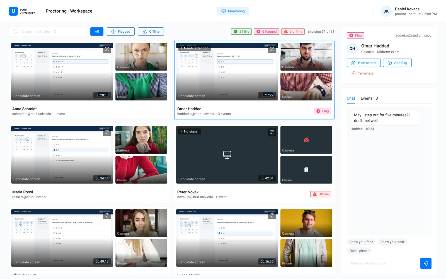
Task: Open Anna Schmidt's camera thumbnail
Action: (141, 57)
